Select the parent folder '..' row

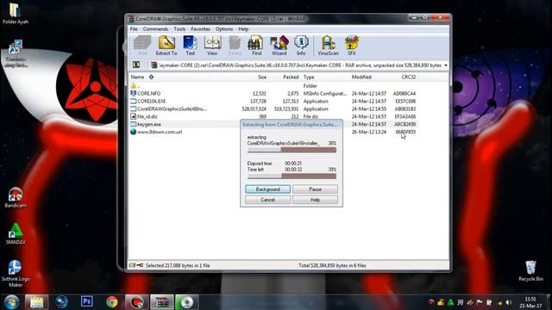(273, 86)
